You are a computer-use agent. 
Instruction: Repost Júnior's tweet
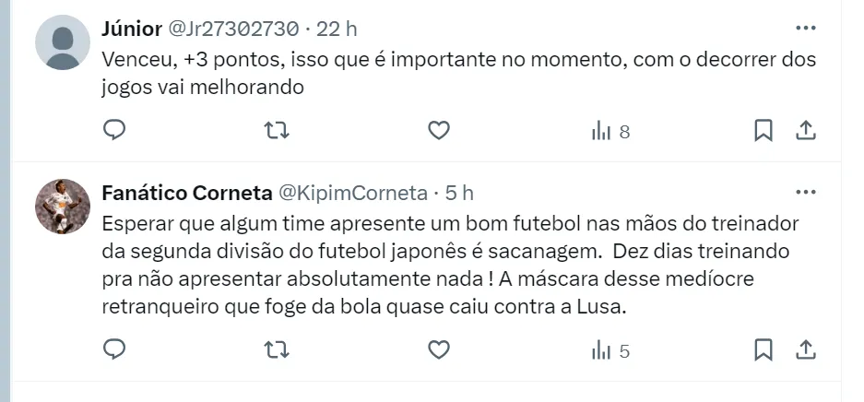tap(276, 131)
